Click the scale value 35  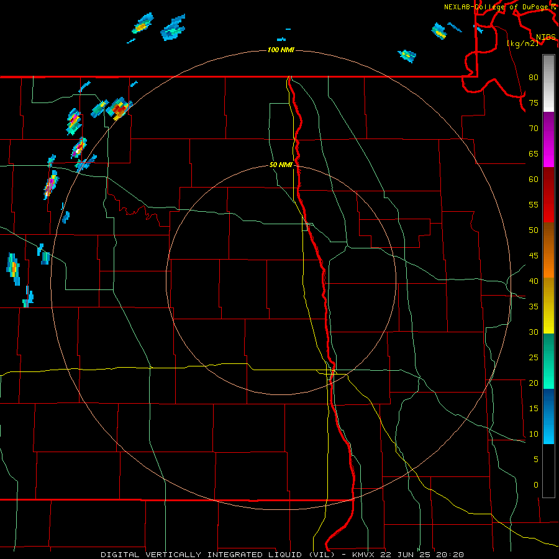(534, 307)
